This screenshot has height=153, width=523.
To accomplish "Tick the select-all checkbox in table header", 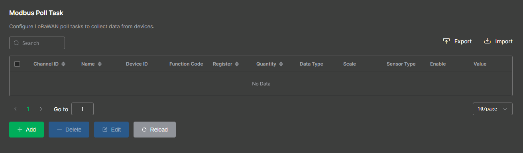I will pyautogui.click(x=17, y=64).
